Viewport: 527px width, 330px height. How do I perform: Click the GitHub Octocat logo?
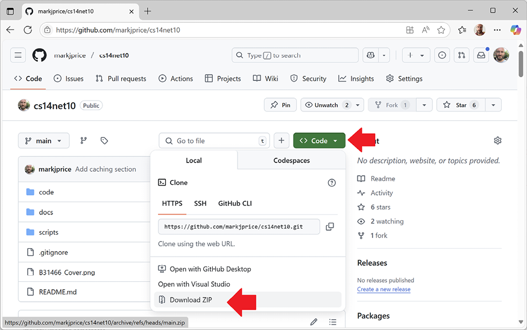(39, 55)
